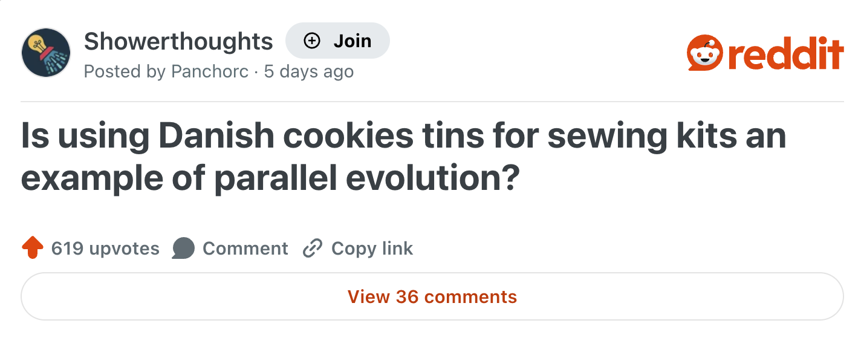This screenshot has height=352, width=861.
Task: Click the comment speech bubble icon
Action: (x=183, y=248)
